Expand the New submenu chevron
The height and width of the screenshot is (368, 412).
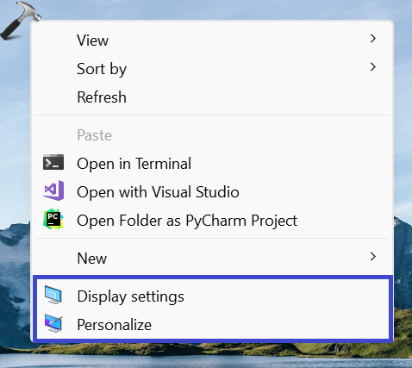[x=373, y=256]
